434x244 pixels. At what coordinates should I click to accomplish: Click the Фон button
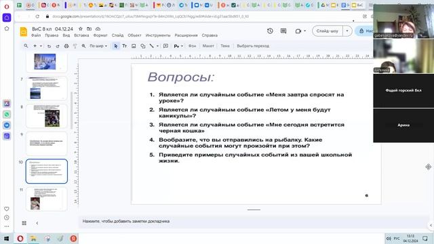tap(193, 46)
